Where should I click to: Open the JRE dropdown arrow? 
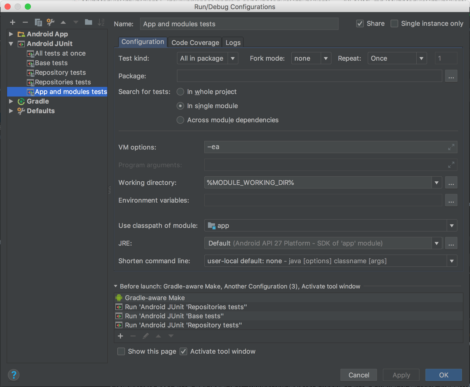(x=437, y=243)
